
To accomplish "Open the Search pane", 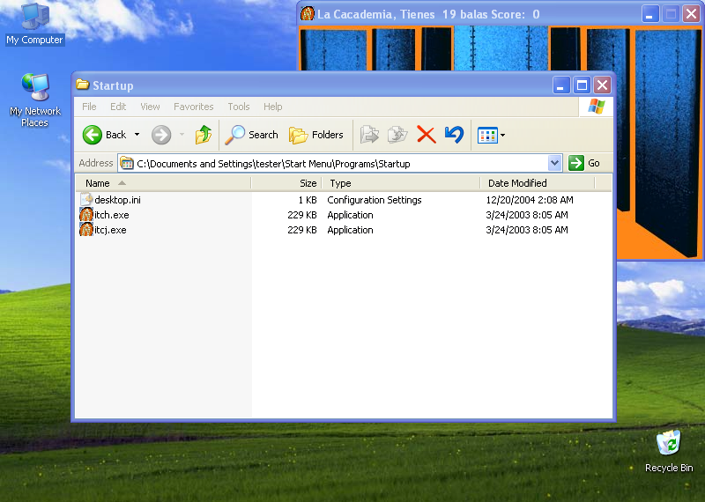I will [252, 135].
